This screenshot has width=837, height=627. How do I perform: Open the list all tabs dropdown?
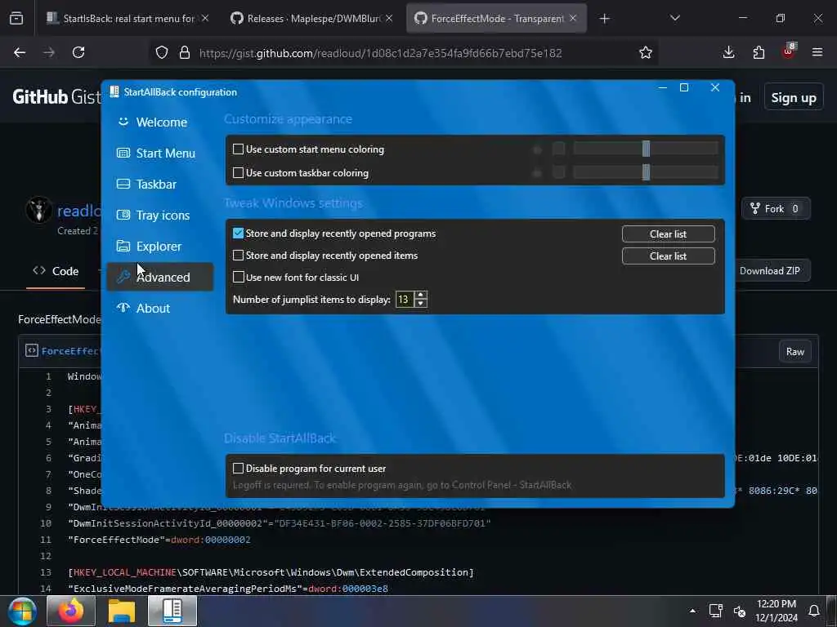pos(674,19)
